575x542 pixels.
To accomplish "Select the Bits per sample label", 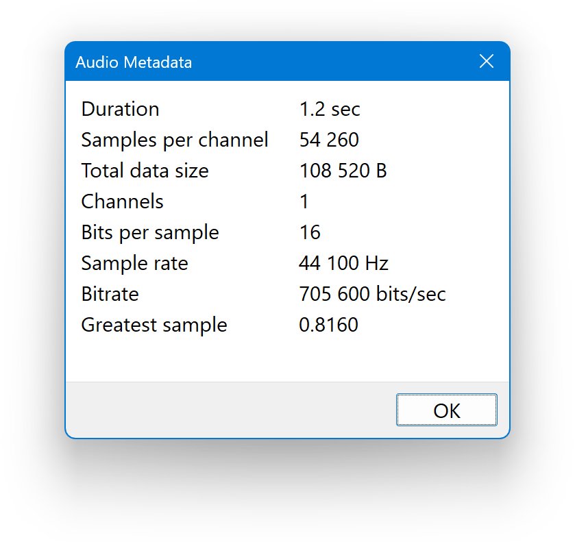I will [x=150, y=232].
